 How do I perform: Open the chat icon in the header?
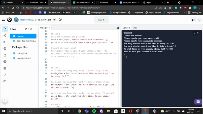click(x=193, y=20)
